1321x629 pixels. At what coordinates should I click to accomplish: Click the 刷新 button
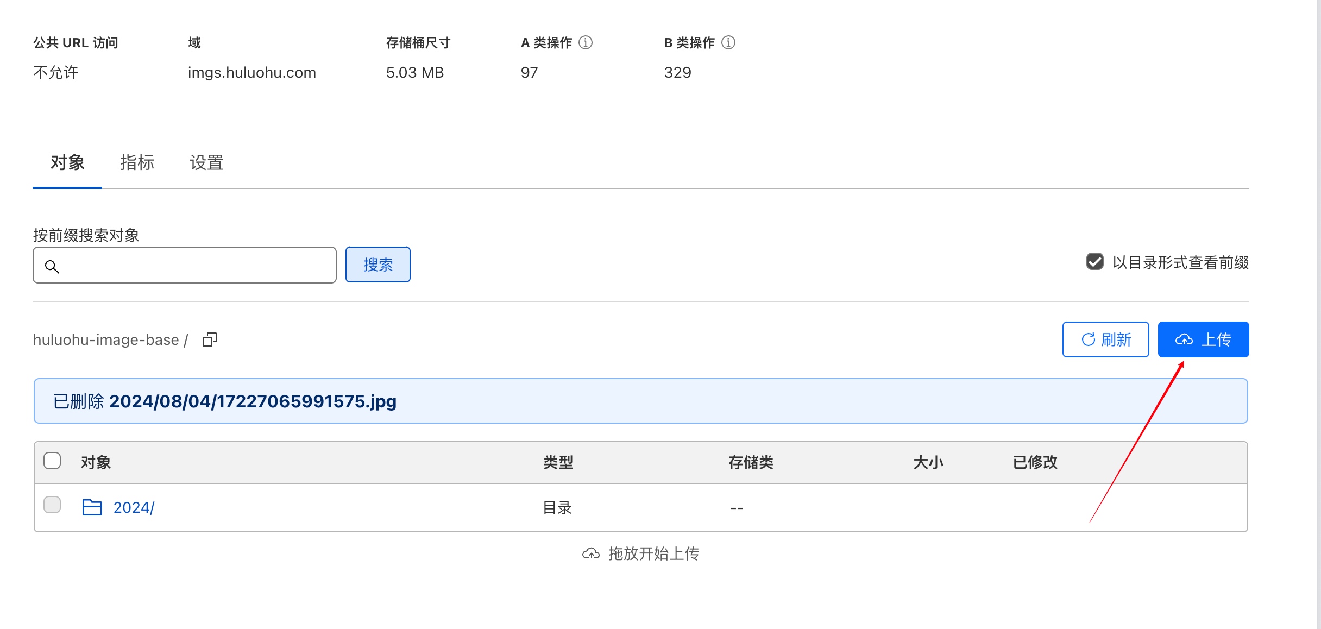pyautogui.click(x=1105, y=339)
